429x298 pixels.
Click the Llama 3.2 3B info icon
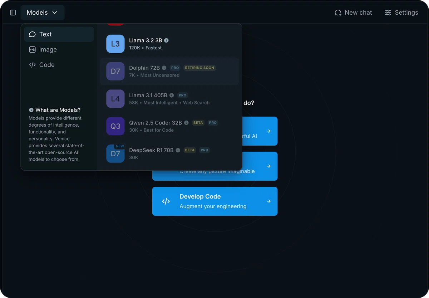coord(167,41)
